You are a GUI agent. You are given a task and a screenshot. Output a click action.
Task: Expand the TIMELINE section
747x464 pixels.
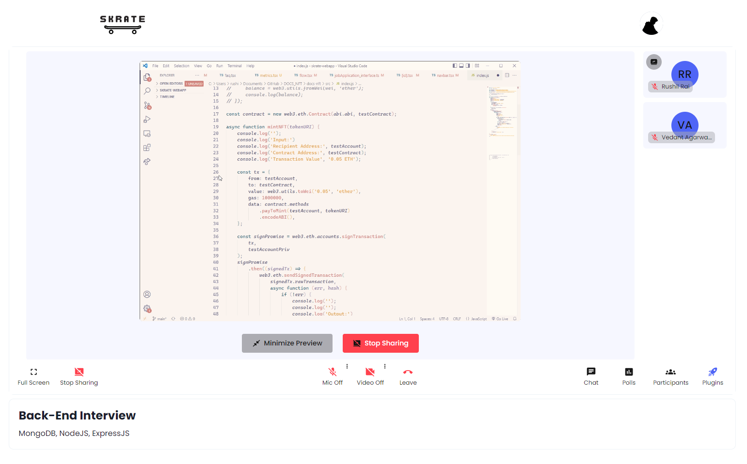(x=166, y=96)
